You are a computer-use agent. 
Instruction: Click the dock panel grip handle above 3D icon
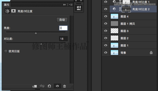tap(78, 3)
